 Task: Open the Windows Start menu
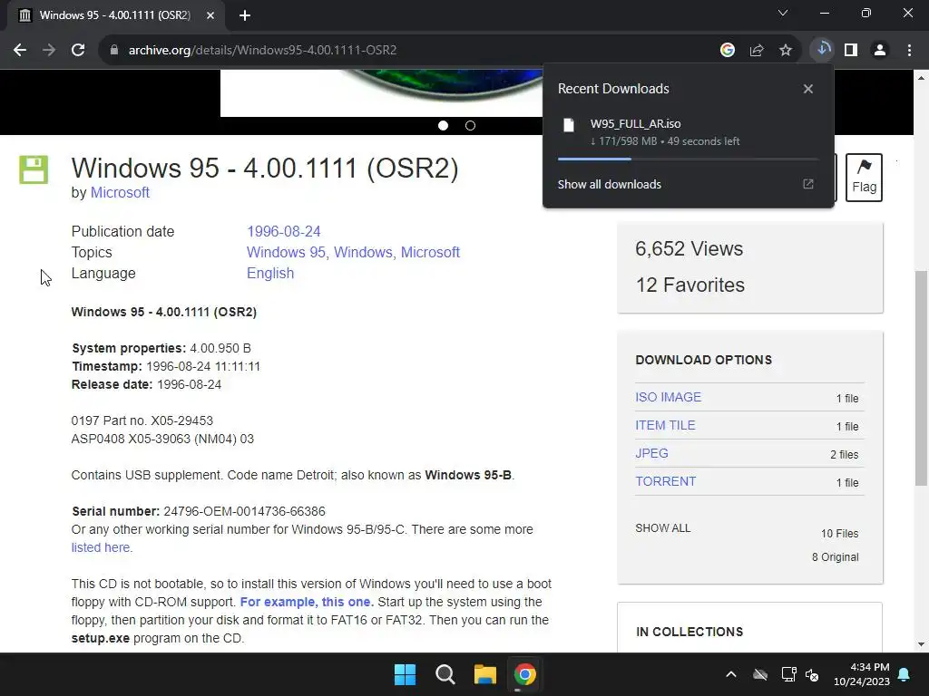pos(406,674)
